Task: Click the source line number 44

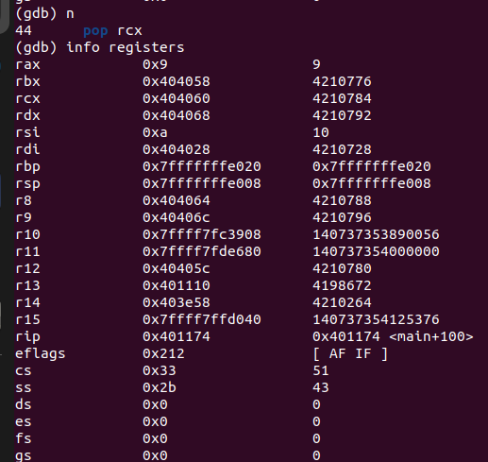Action: (24, 30)
